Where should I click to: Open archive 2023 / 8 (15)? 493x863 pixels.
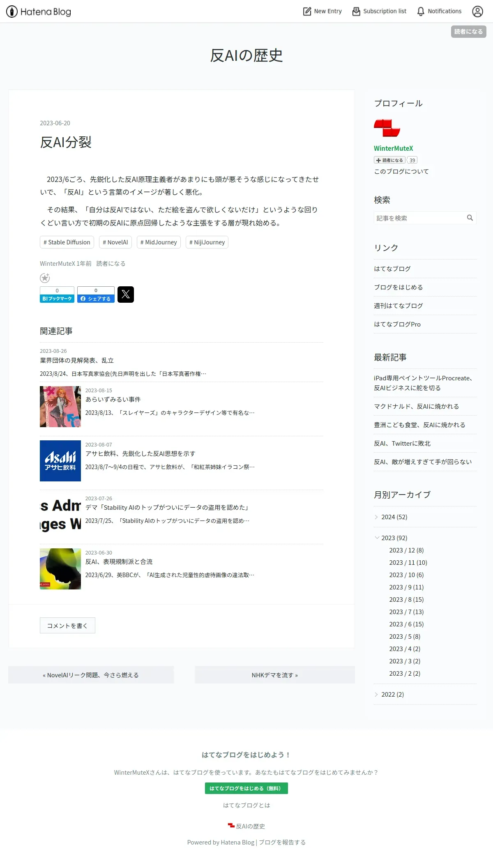tap(406, 599)
